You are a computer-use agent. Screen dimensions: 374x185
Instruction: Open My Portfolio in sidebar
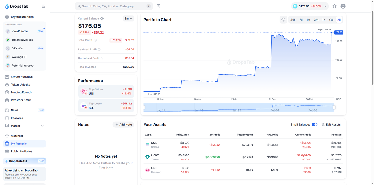pyautogui.click(x=24, y=144)
